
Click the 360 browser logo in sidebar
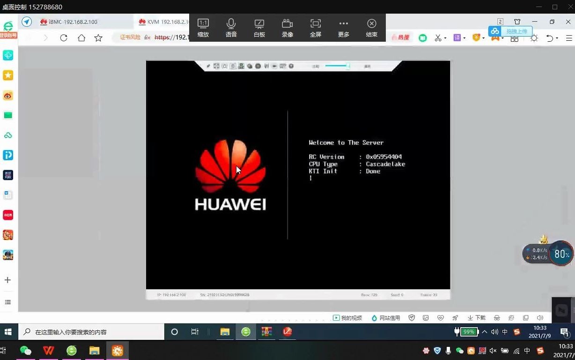(x=8, y=27)
